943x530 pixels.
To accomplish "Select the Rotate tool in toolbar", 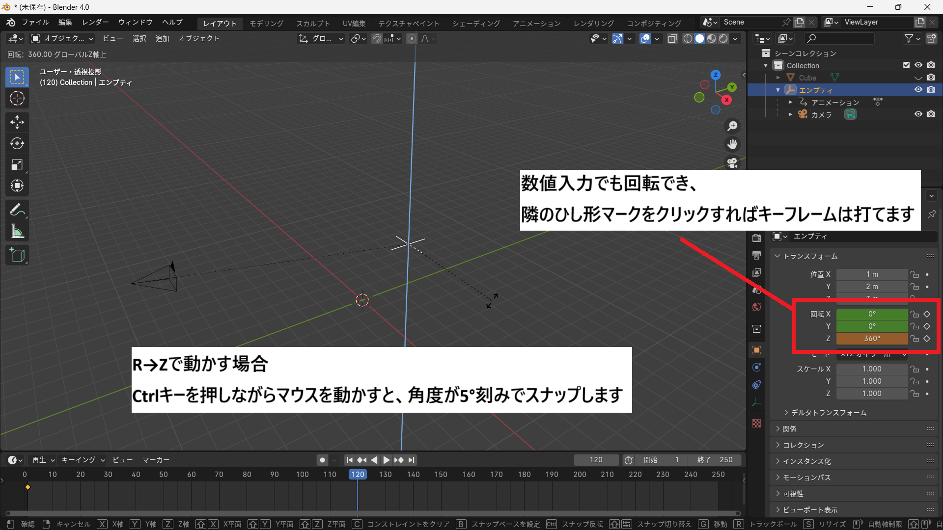I will coord(17,143).
